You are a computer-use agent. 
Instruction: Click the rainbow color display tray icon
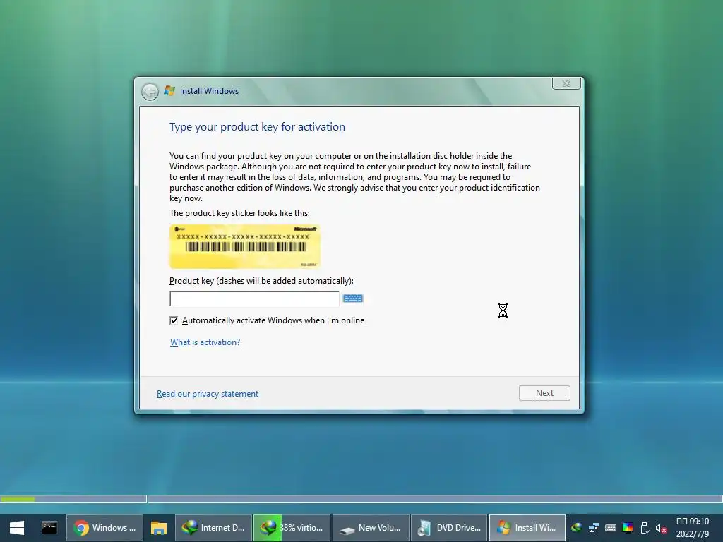click(628, 528)
